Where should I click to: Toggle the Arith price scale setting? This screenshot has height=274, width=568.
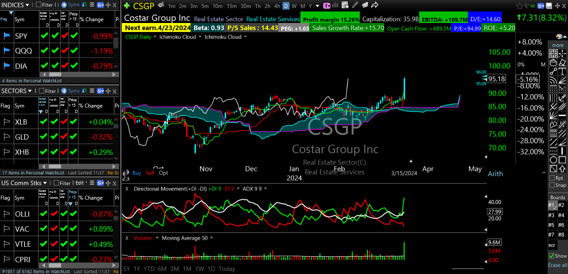point(495,174)
